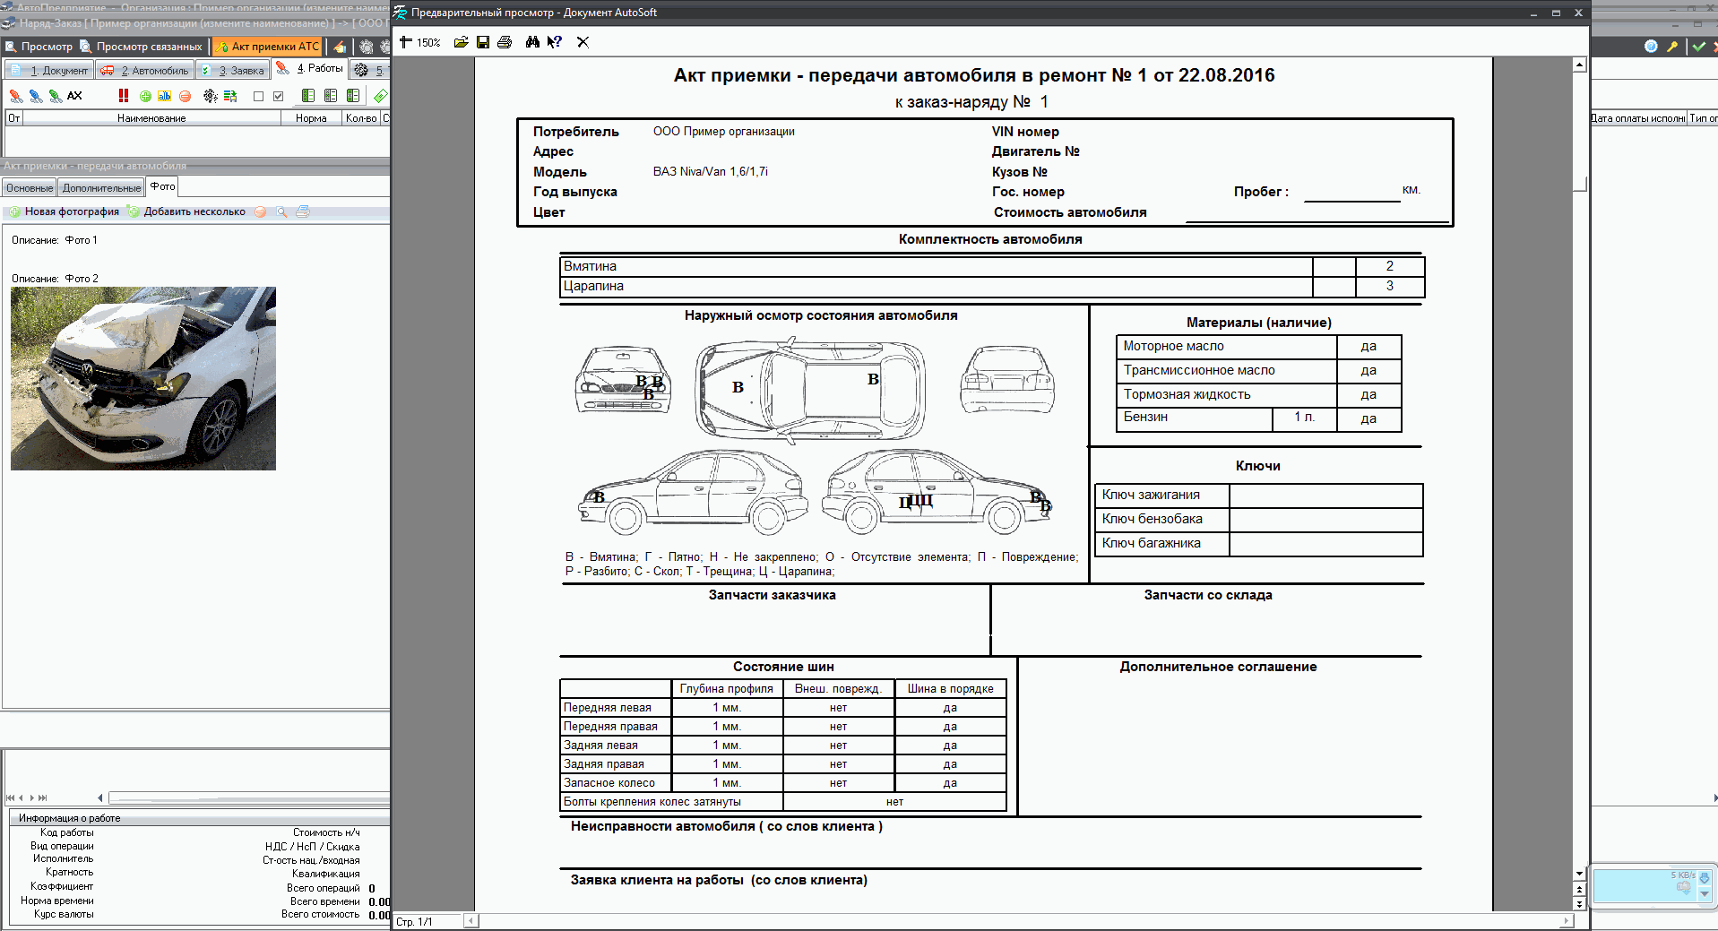Screen dimensions: 1718x931
Task: Click list-save icon in works toolbar
Action: point(230,96)
